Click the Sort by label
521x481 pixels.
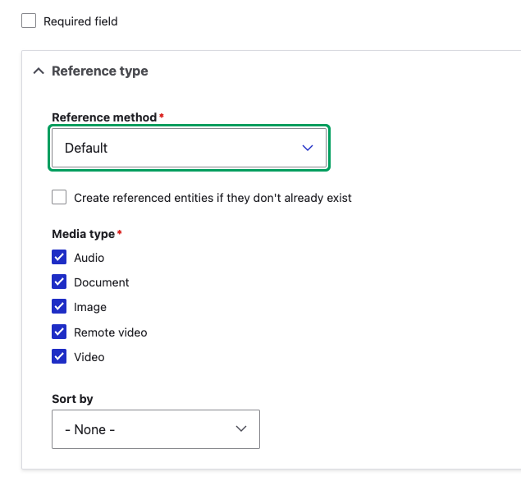click(x=72, y=399)
